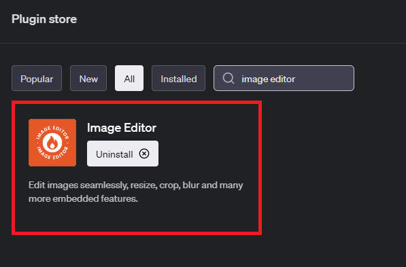Click the divider below Plugin store header

203,43
